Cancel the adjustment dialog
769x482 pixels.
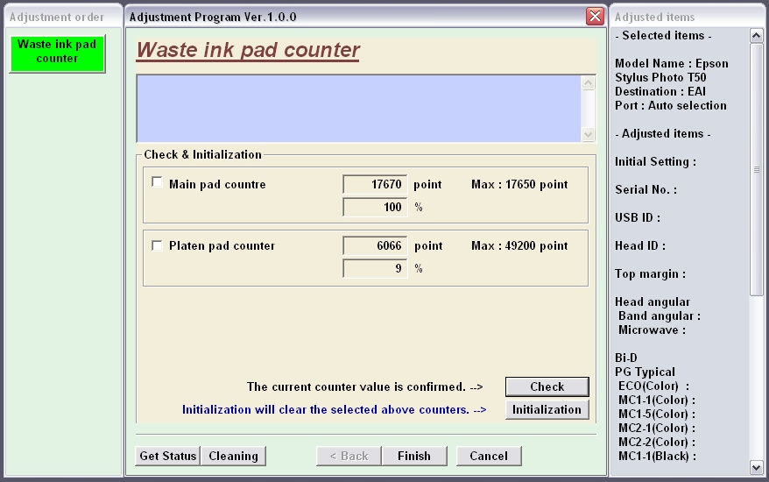pyautogui.click(x=489, y=456)
